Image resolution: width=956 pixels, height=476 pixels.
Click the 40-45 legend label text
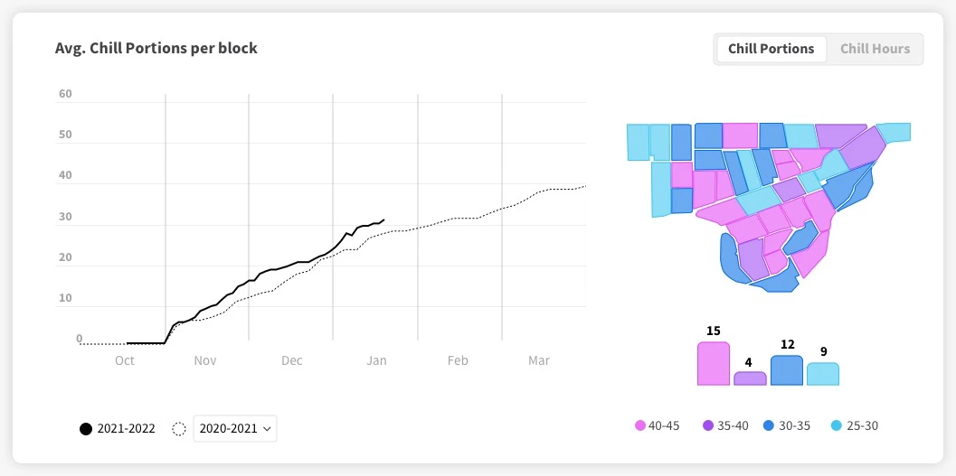tap(665, 425)
